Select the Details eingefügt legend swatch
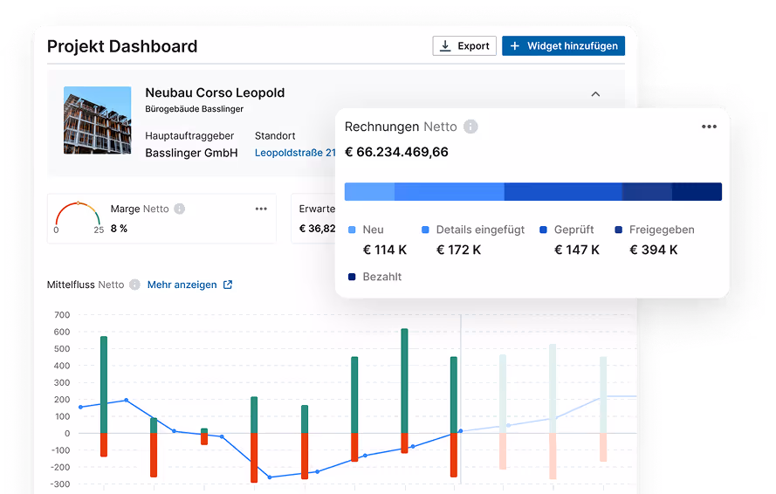776x494 pixels. click(425, 230)
